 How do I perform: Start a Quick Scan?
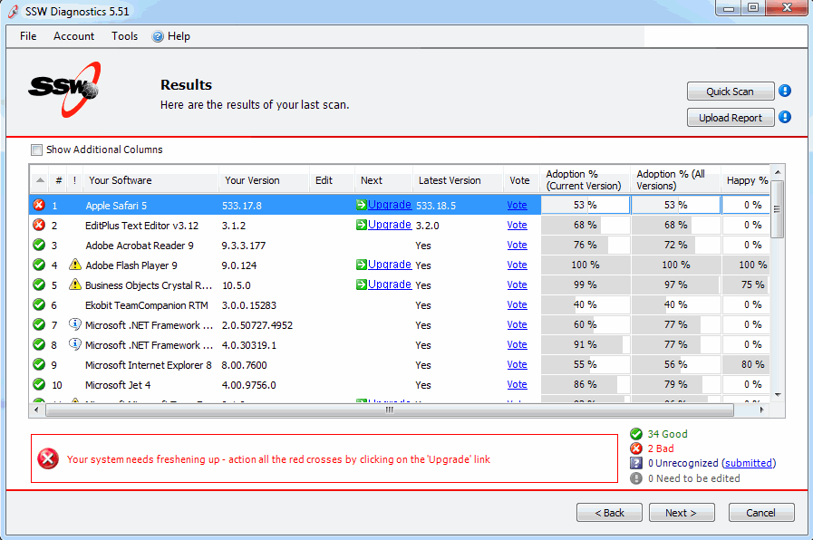click(731, 92)
